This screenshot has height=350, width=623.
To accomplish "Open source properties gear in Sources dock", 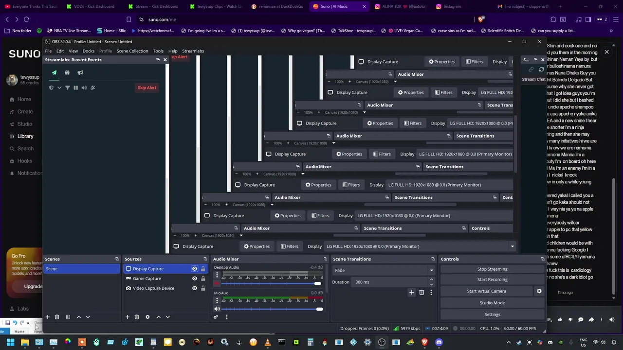I will click(x=147, y=317).
